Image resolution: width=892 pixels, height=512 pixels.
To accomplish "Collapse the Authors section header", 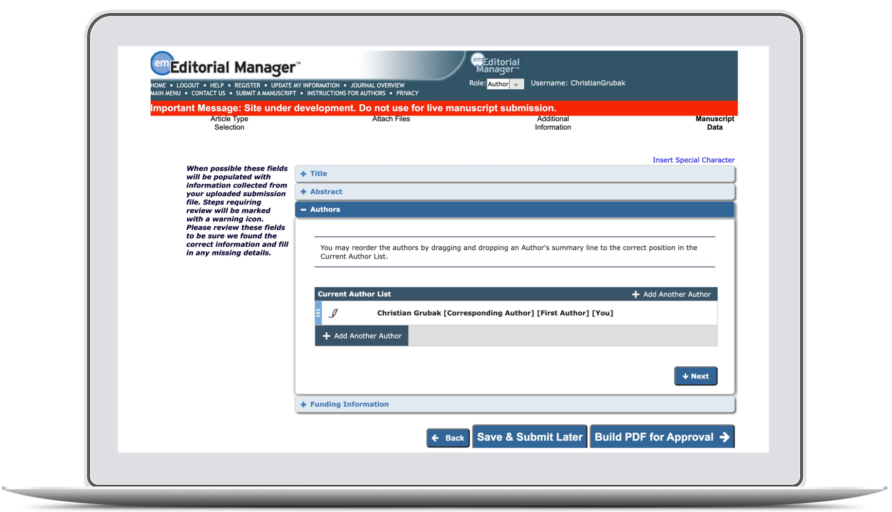I will point(325,210).
